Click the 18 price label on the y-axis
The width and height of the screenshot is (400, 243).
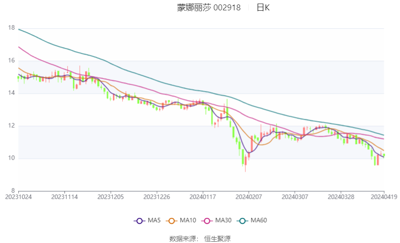point(11,28)
